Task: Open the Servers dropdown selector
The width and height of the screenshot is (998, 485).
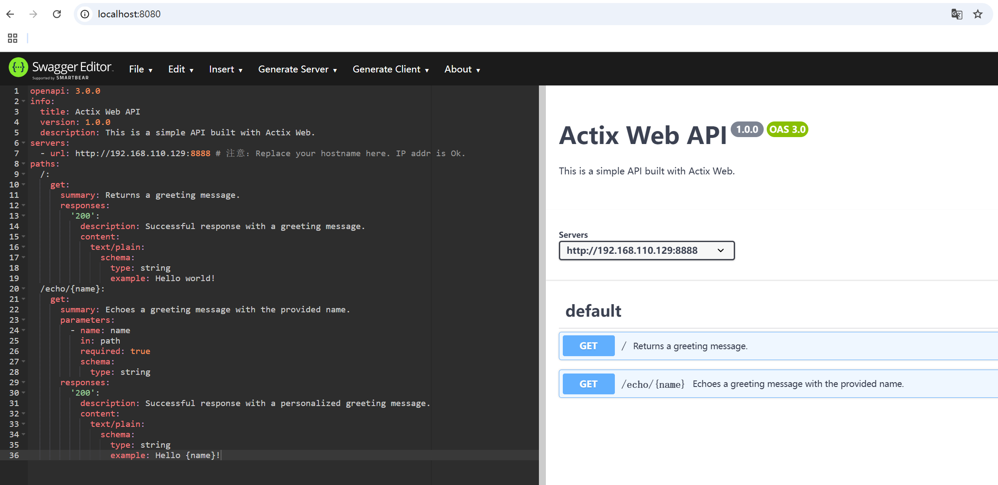Action: tap(647, 251)
